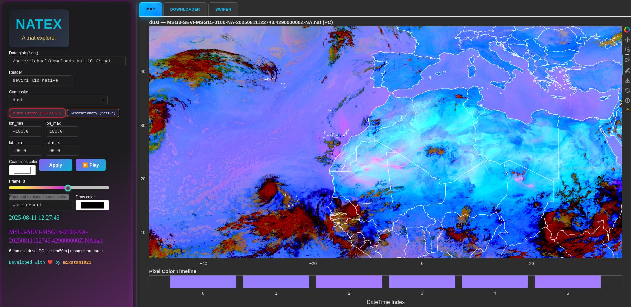Open the Swiper tab
This screenshot has height=307, width=631.
[x=223, y=9]
